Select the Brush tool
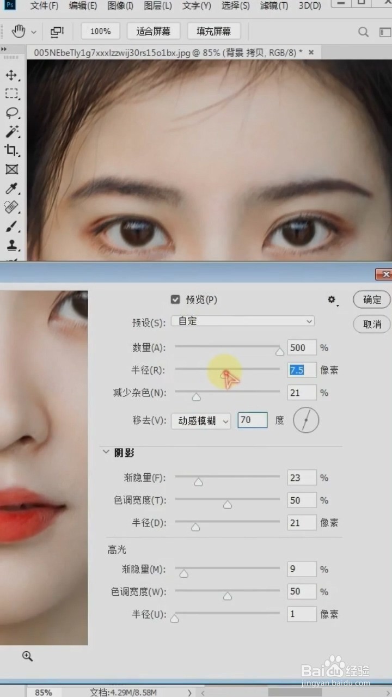Screen dimensions: 392x697 [11, 226]
